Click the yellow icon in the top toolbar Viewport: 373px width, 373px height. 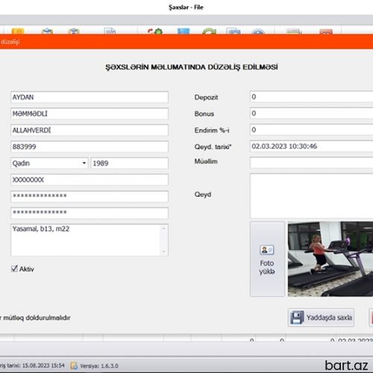(x=18, y=31)
